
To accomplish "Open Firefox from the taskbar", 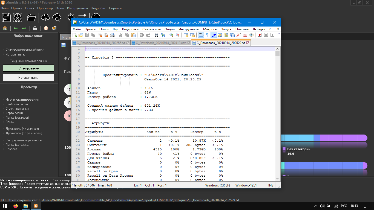I will (16, 206).
